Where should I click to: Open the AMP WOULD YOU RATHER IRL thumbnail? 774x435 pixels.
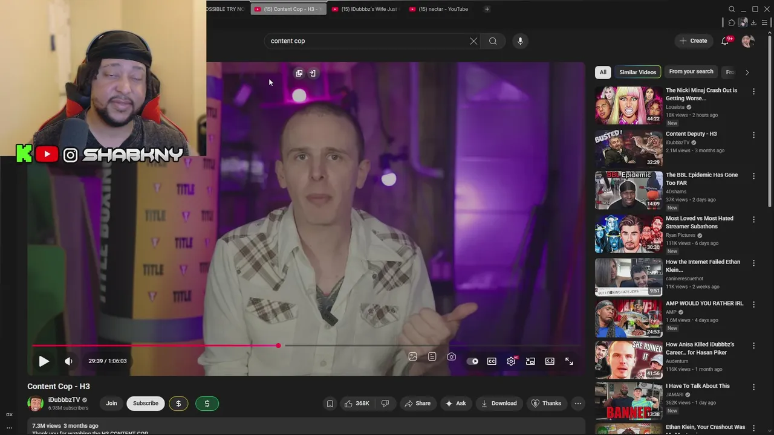[x=628, y=318]
